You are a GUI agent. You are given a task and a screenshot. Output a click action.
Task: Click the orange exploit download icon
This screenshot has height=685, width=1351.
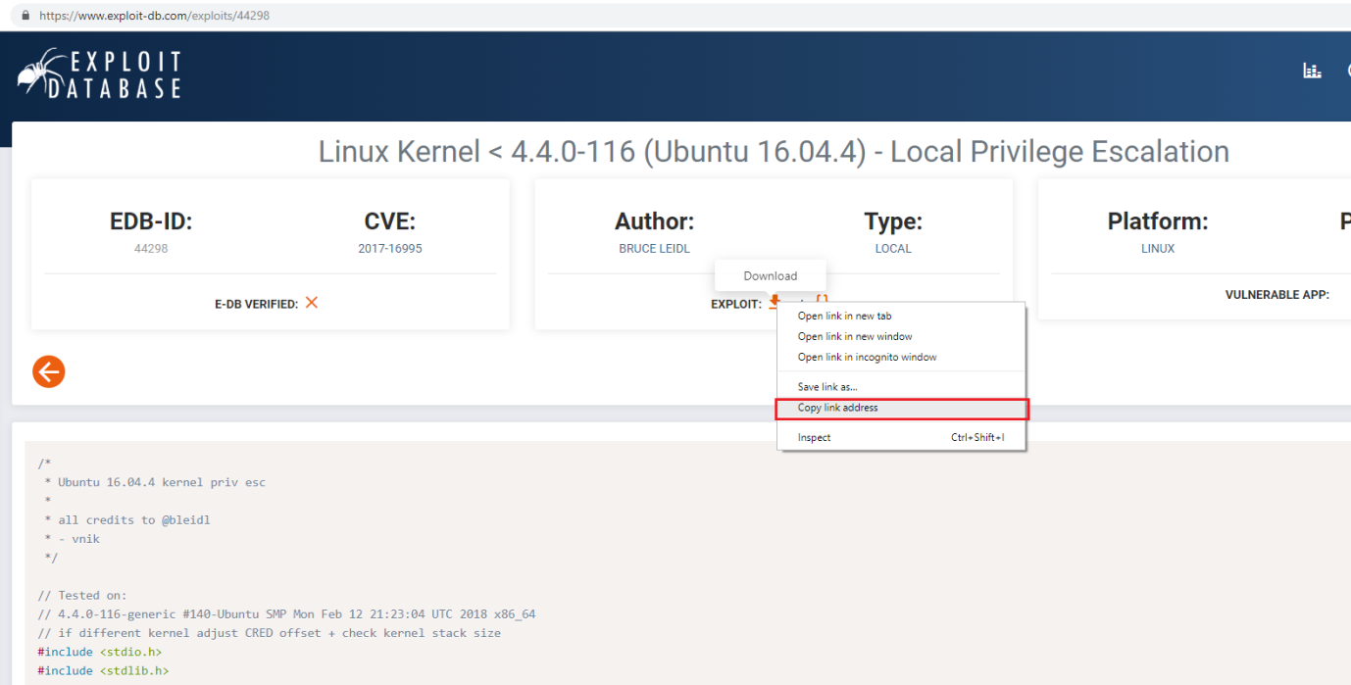click(x=775, y=301)
